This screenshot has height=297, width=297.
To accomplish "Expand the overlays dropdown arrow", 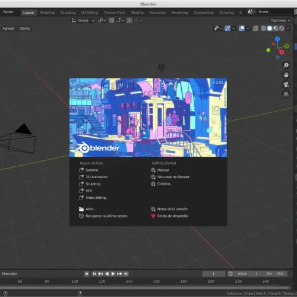I will [x=248, y=29].
